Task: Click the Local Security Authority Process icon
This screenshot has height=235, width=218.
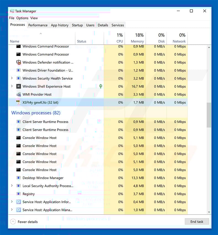Action: [18, 186]
